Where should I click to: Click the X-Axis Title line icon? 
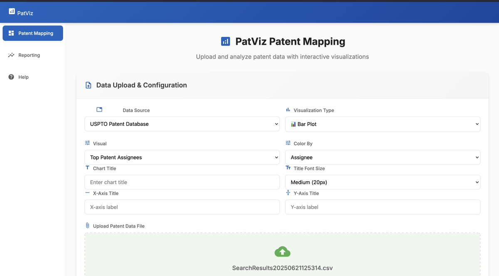[x=87, y=193]
